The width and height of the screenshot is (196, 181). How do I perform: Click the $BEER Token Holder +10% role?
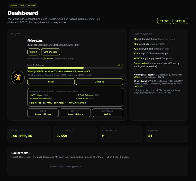coord(43,99)
